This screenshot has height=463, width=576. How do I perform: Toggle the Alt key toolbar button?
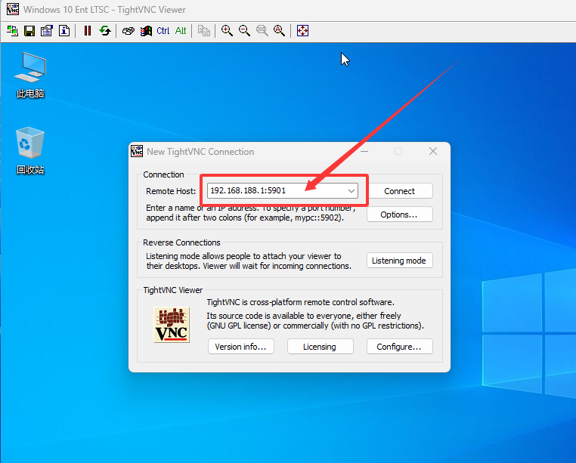181,31
